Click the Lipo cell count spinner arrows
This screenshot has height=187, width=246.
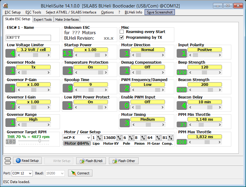click(99, 138)
